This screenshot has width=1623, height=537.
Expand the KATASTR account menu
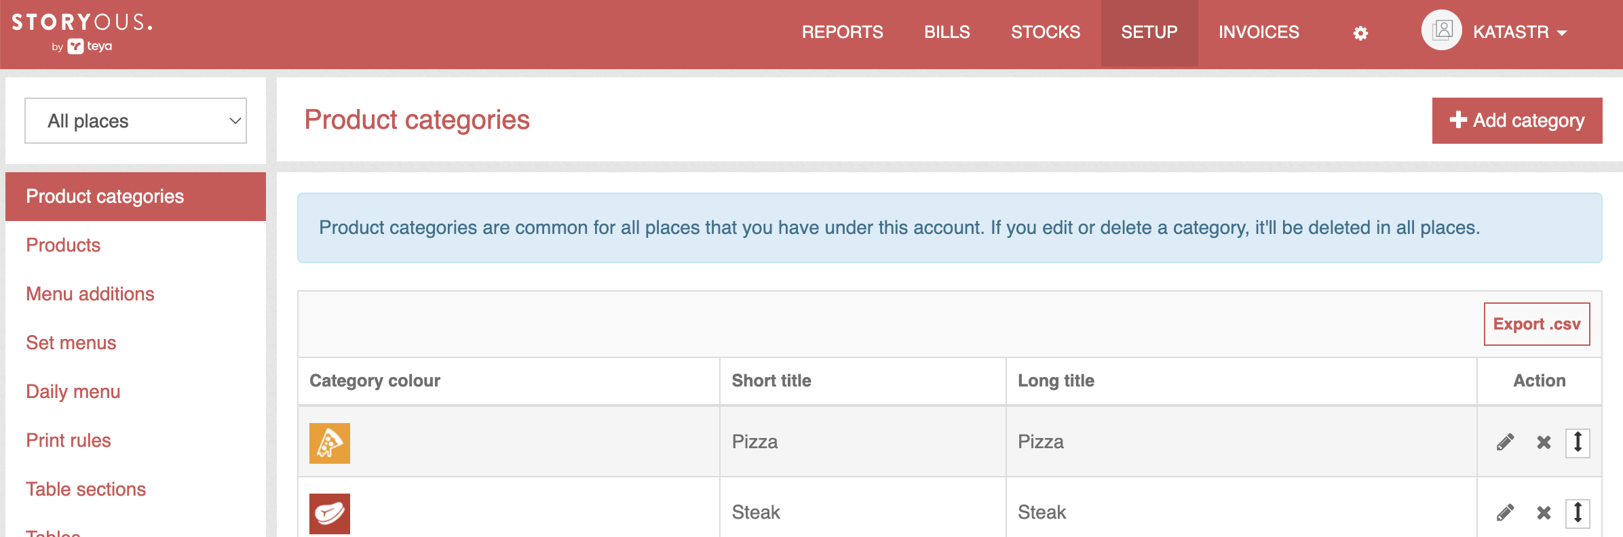[1520, 32]
